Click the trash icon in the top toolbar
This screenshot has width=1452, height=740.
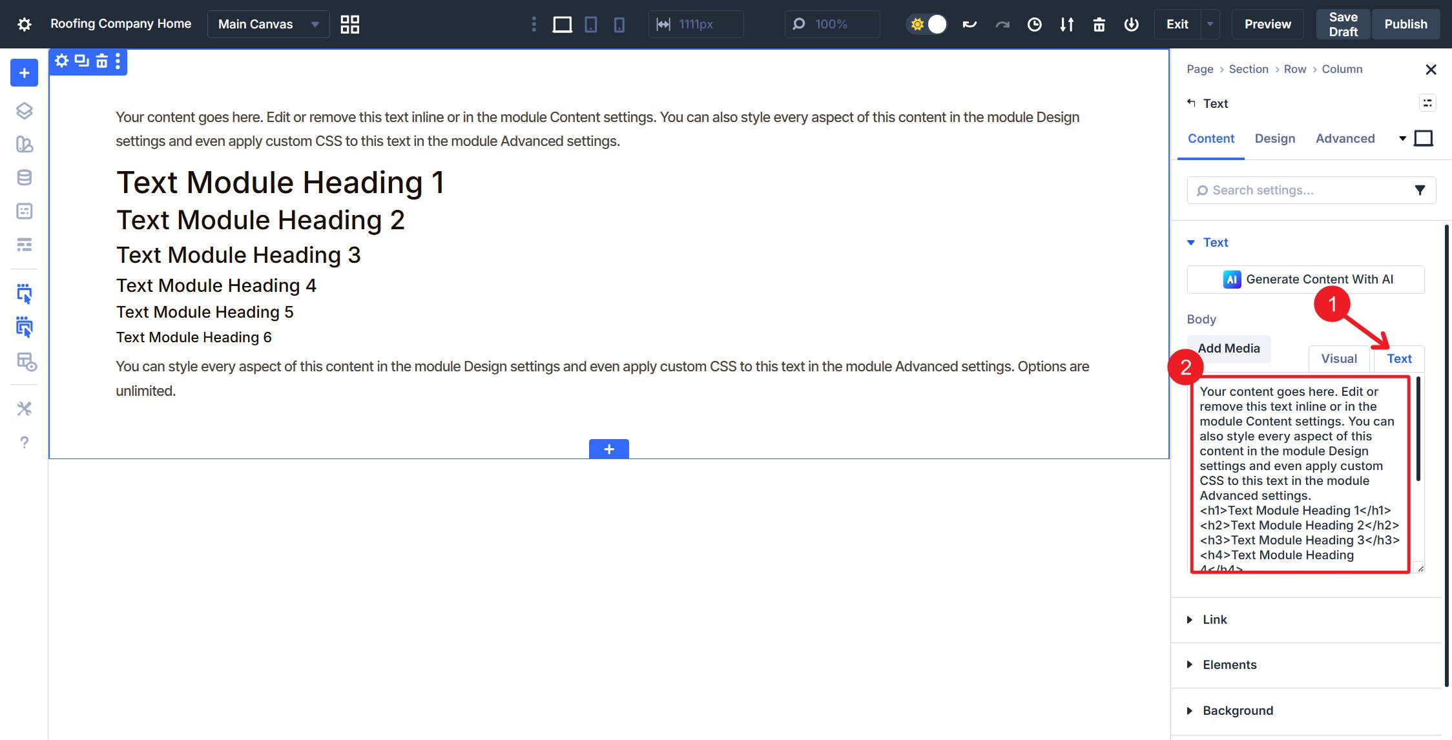(1099, 25)
